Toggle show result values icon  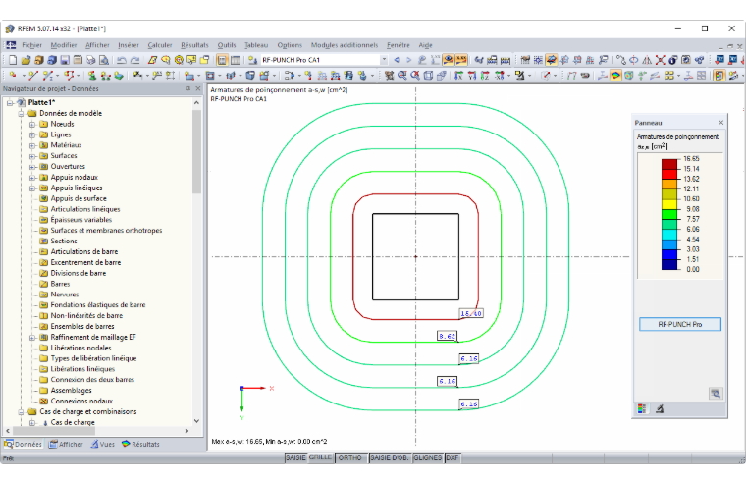pyautogui.click(x=461, y=60)
